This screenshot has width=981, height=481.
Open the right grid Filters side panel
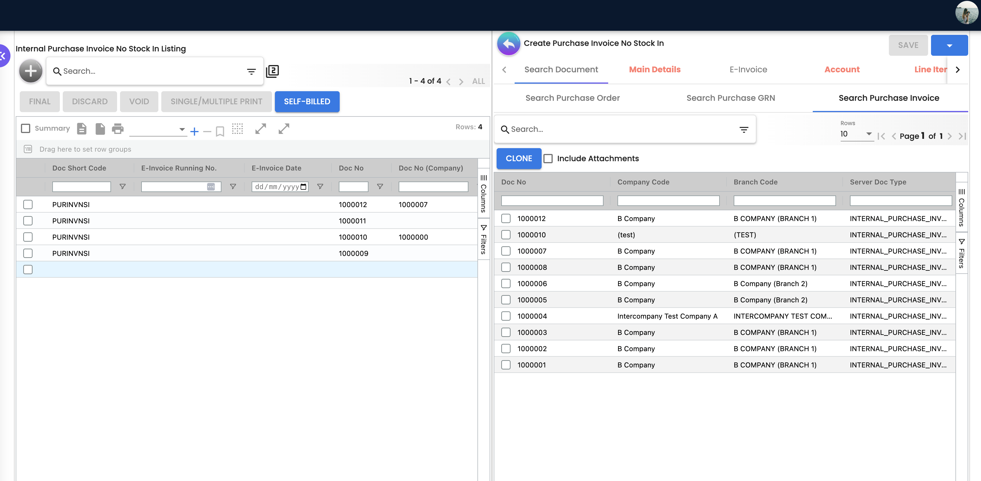[962, 254]
